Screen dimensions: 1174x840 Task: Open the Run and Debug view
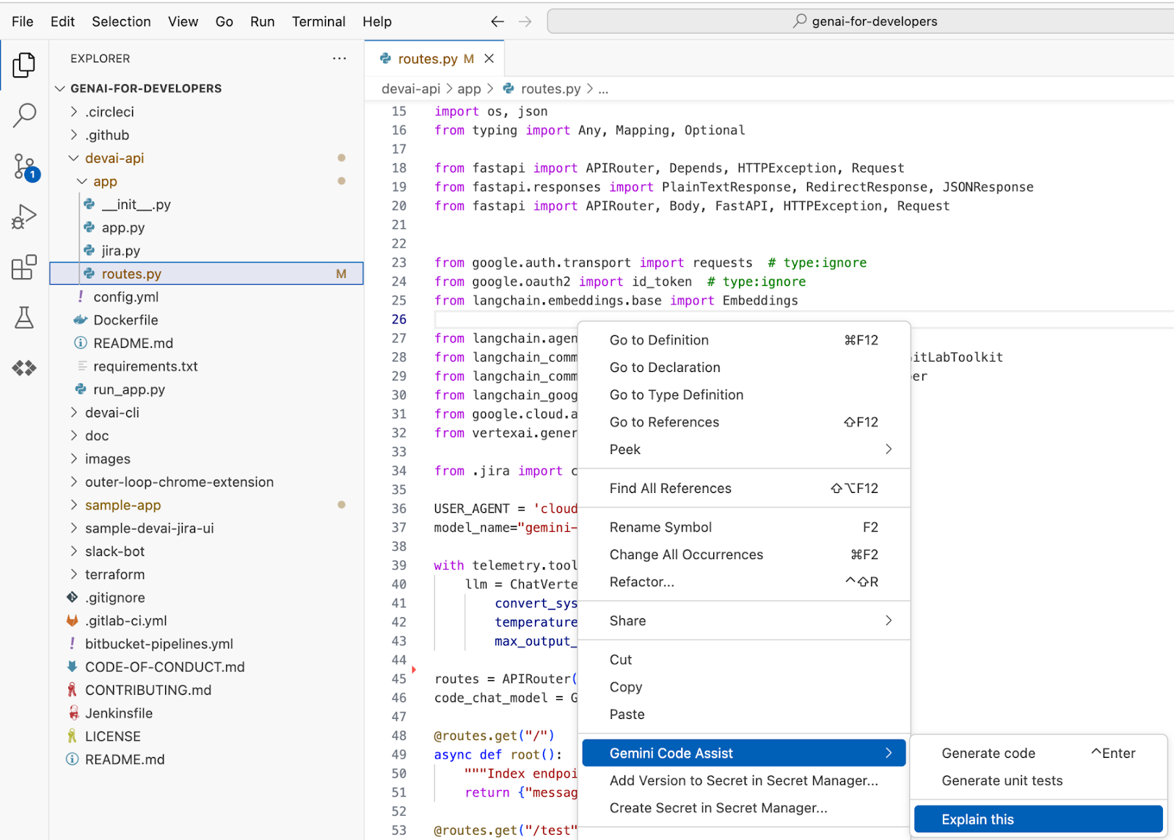(23, 217)
